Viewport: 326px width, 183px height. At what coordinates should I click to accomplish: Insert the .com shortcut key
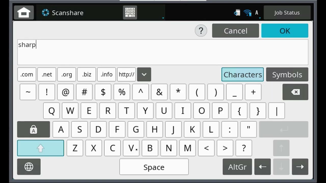pos(27,74)
